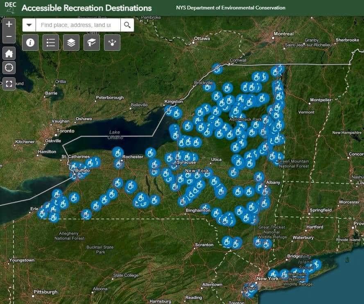Screen dimensions: 364x304
Task: Select the Buffalo label on the map
Action: 82,170
